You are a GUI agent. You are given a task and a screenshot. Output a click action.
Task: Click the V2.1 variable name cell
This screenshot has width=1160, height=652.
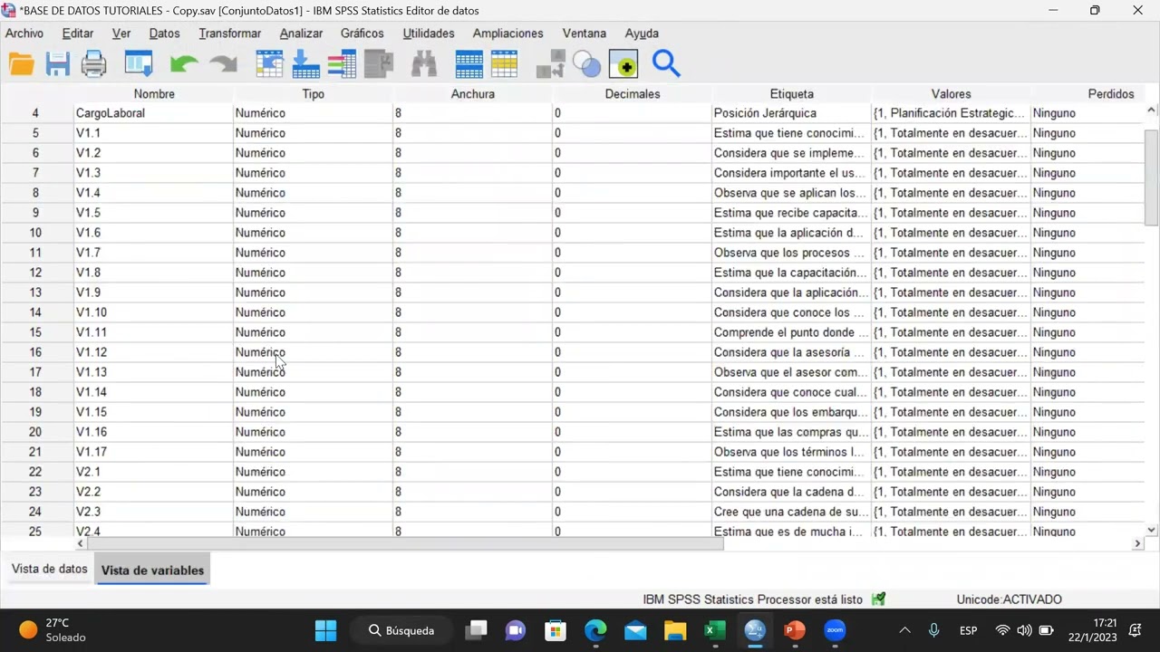coord(154,472)
